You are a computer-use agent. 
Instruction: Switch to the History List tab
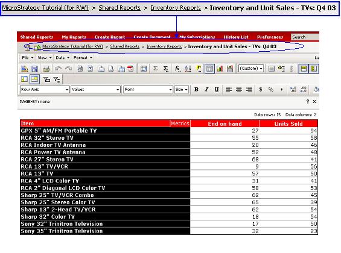tap(236, 37)
